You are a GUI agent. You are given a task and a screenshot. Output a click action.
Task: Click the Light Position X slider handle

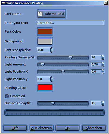63,72
